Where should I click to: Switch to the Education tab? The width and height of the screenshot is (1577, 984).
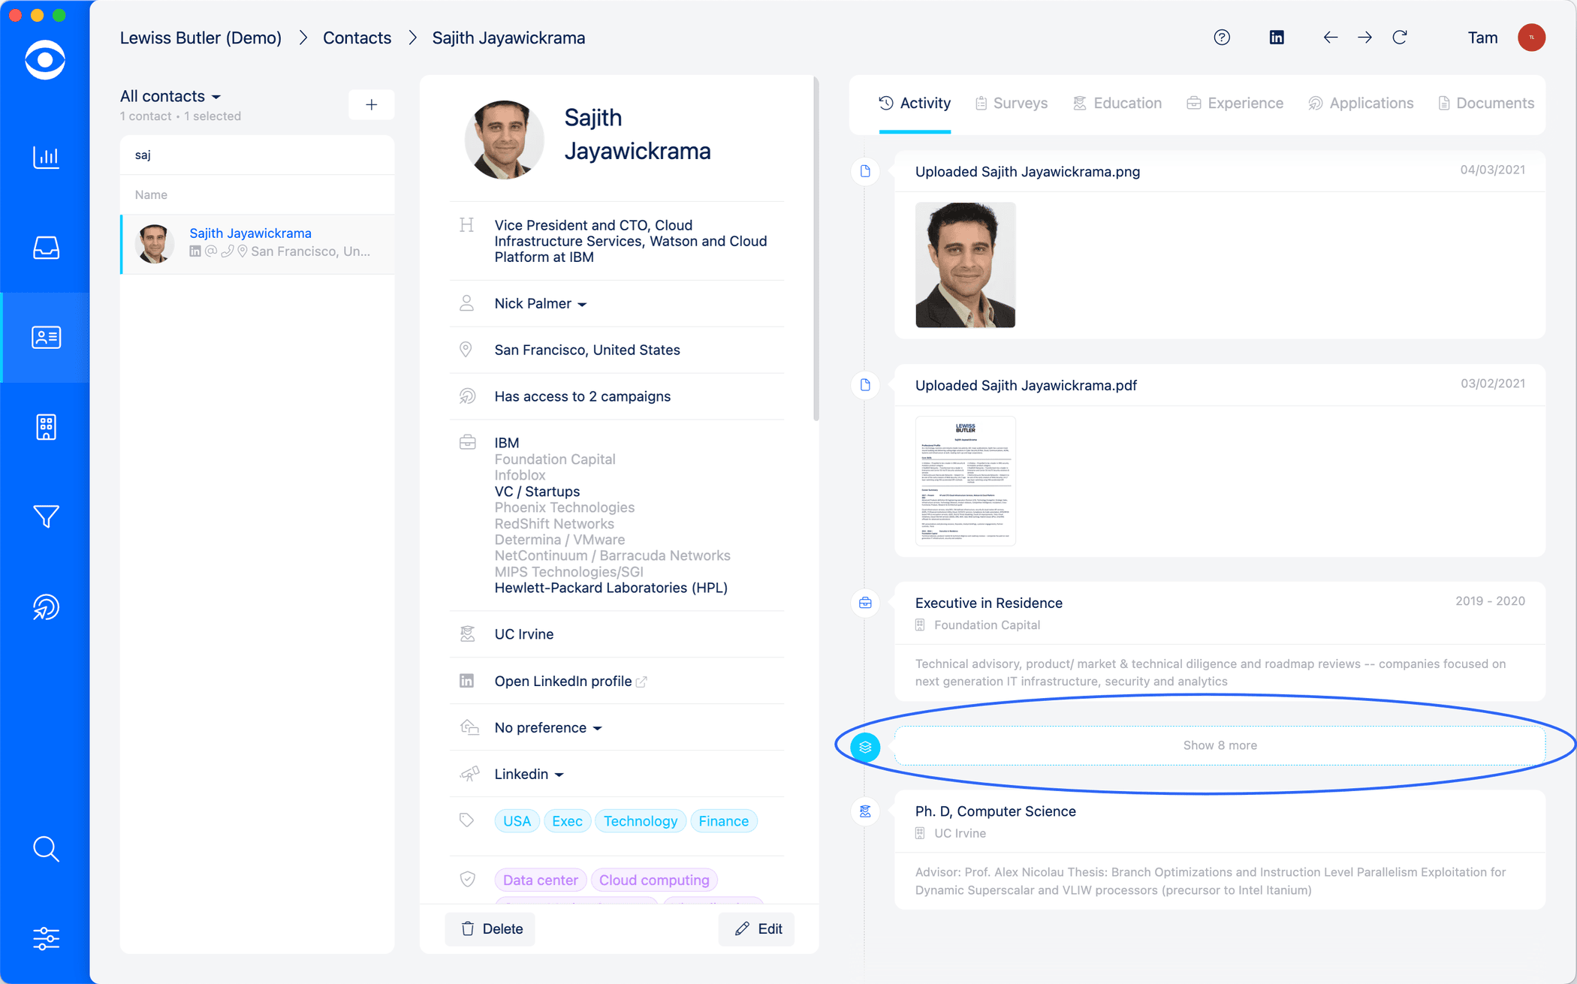click(1117, 104)
